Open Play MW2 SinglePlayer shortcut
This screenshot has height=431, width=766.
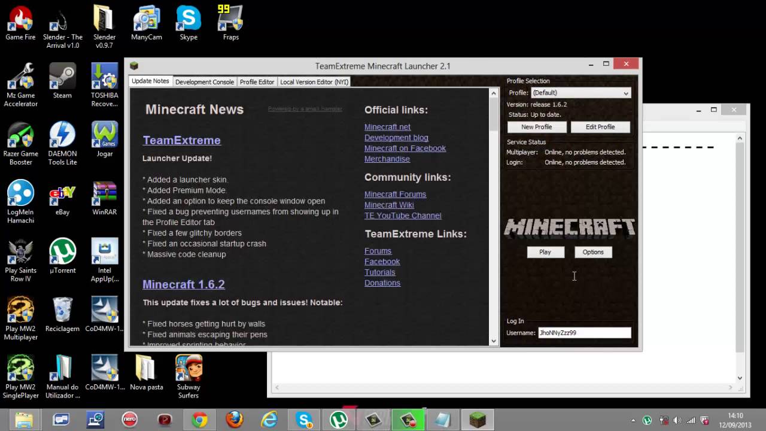20,376
